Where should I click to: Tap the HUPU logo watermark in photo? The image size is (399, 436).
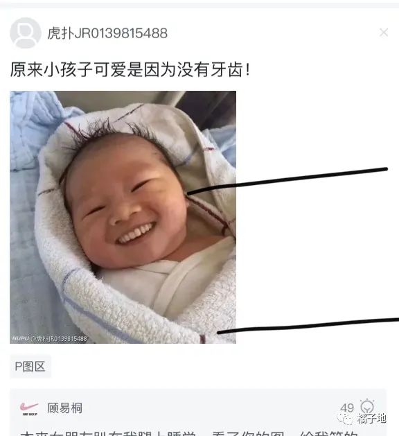point(20,338)
